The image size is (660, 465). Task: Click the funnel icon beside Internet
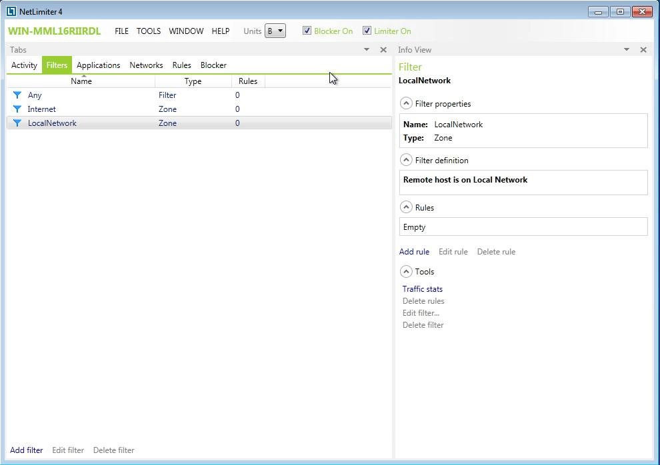click(x=17, y=109)
